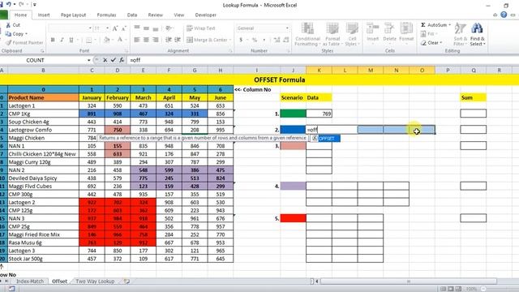Click the Fill icon in Editing group
The height and width of the screenshot is (292, 519).
pos(423,34)
